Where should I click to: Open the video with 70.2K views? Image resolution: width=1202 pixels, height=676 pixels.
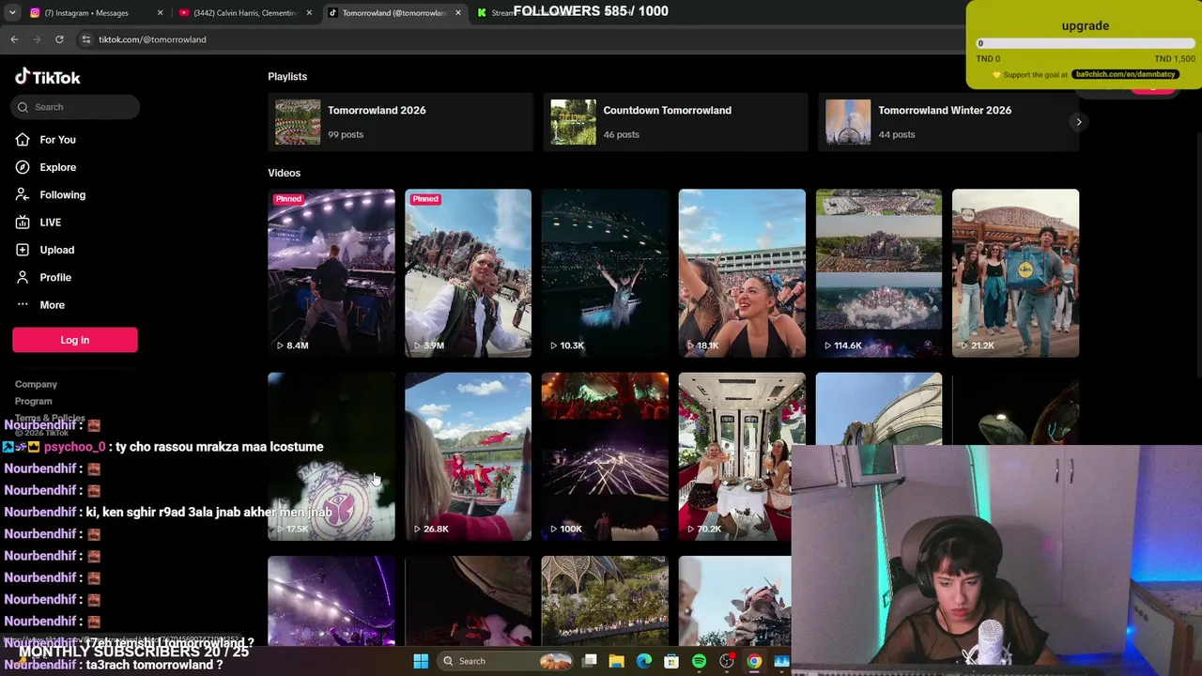pos(742,456)
